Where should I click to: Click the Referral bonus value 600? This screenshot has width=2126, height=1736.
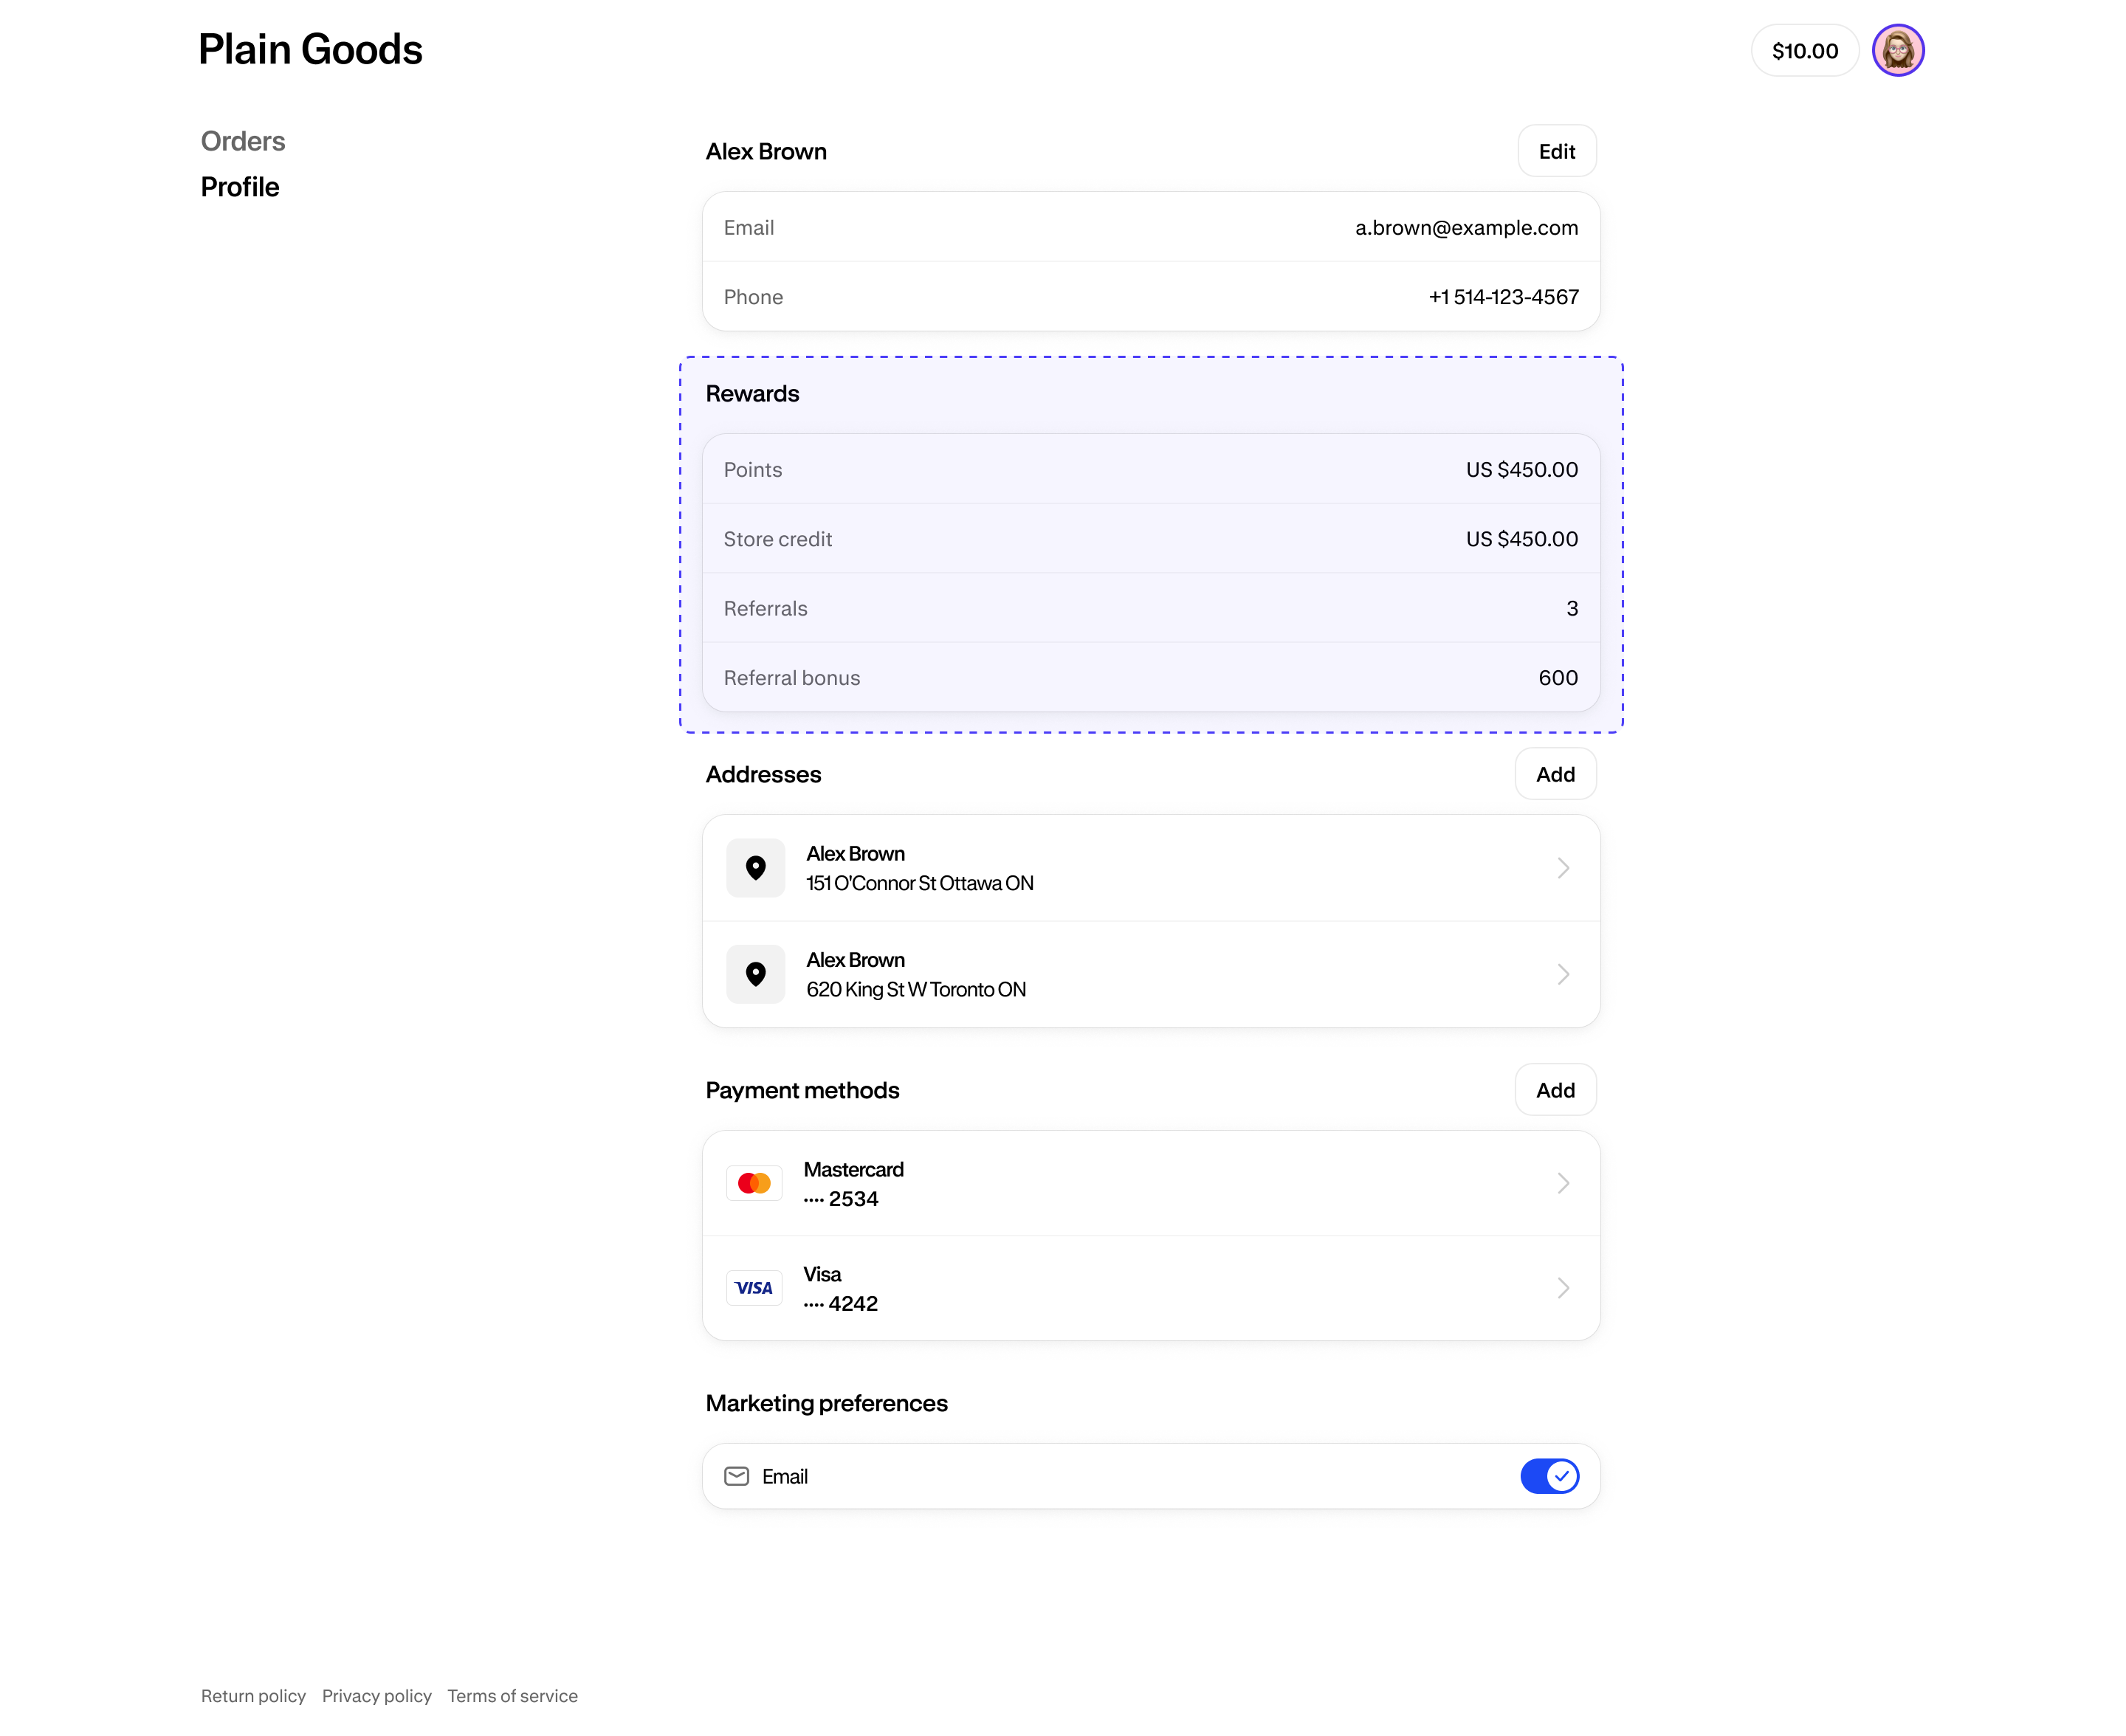(1558, 678)
